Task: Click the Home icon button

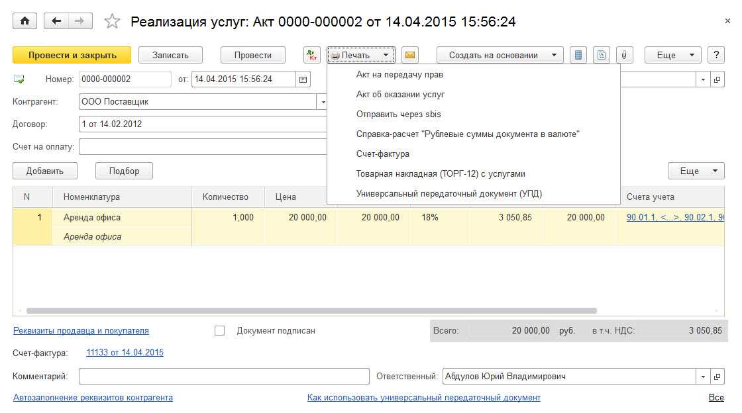Action: pos(25,21)
